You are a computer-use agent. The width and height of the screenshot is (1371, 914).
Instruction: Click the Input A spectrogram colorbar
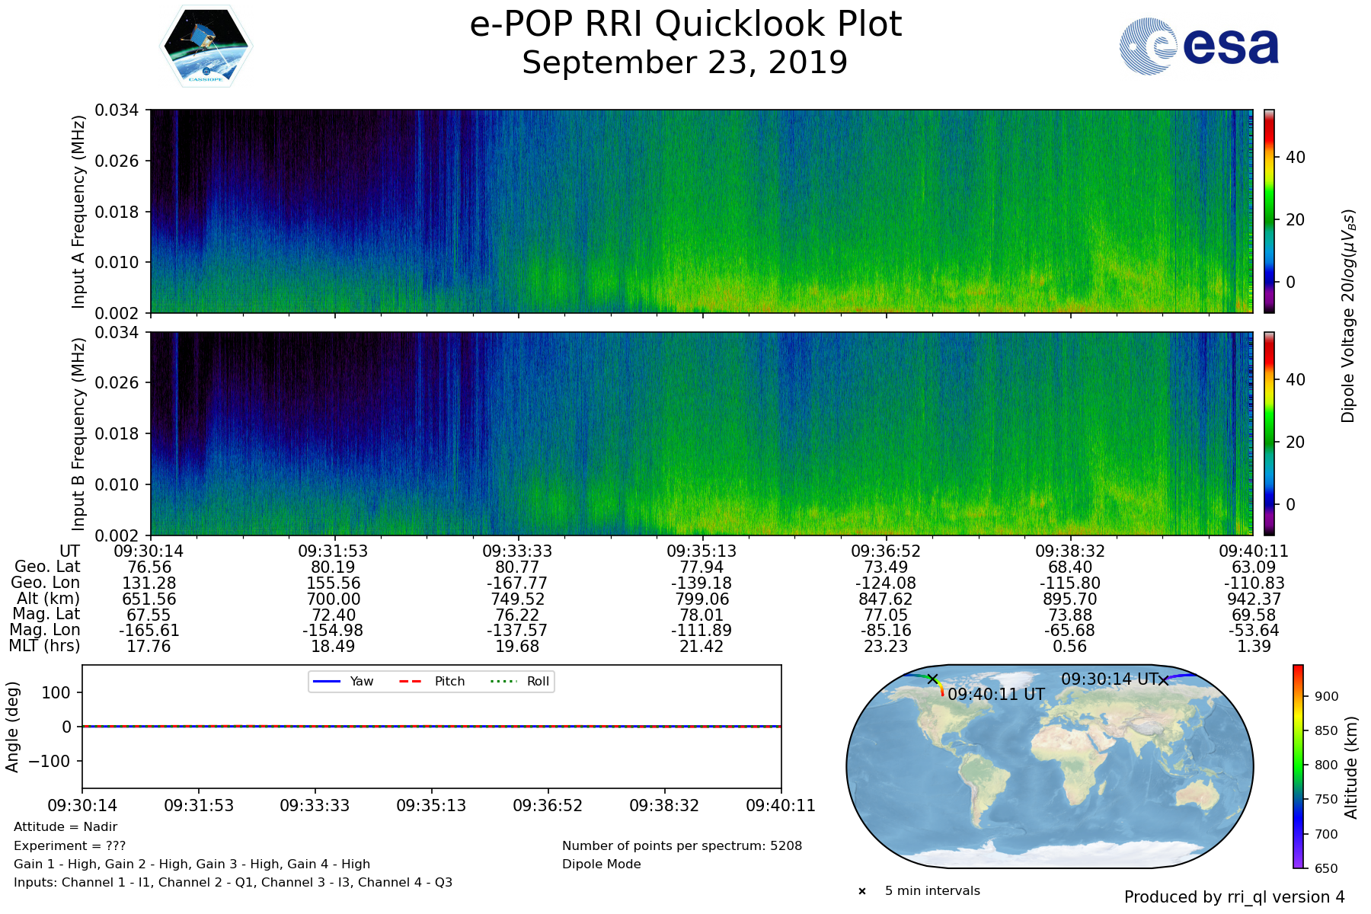[1269, 211]
